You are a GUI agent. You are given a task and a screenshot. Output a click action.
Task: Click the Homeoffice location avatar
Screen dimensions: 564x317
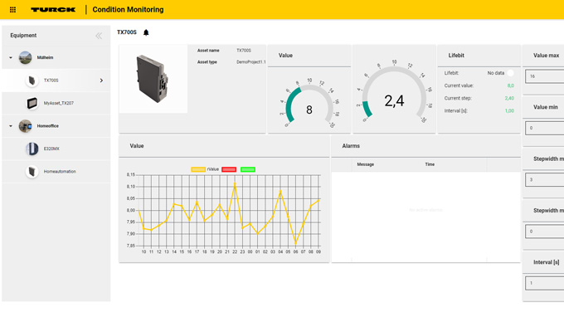pos(25,126)
